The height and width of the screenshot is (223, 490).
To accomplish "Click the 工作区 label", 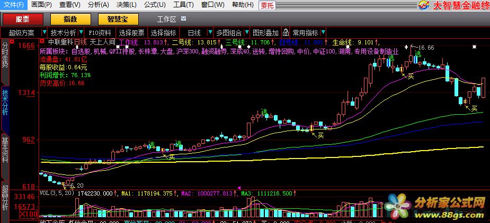I will point(166,20).
